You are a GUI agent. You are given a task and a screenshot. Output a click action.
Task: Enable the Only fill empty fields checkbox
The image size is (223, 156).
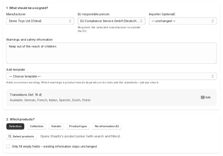[8, 146]
